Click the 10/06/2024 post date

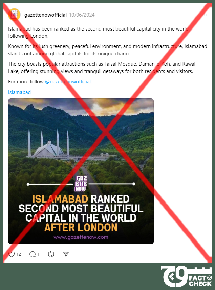82,15
